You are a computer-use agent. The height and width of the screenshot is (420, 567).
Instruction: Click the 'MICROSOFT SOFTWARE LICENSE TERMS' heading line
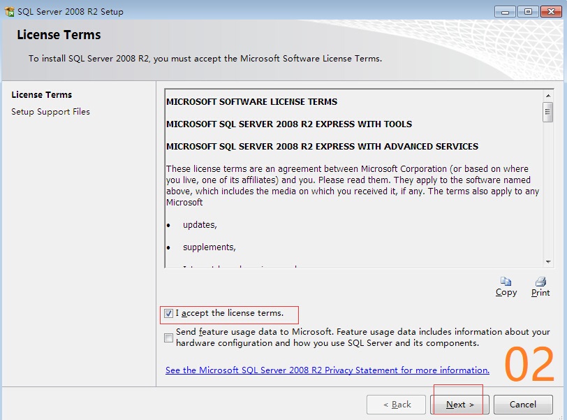[x=251, y=102]
